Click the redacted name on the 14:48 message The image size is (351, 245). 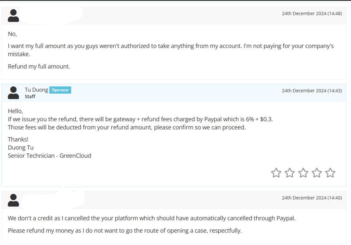(x=52, y=15)
